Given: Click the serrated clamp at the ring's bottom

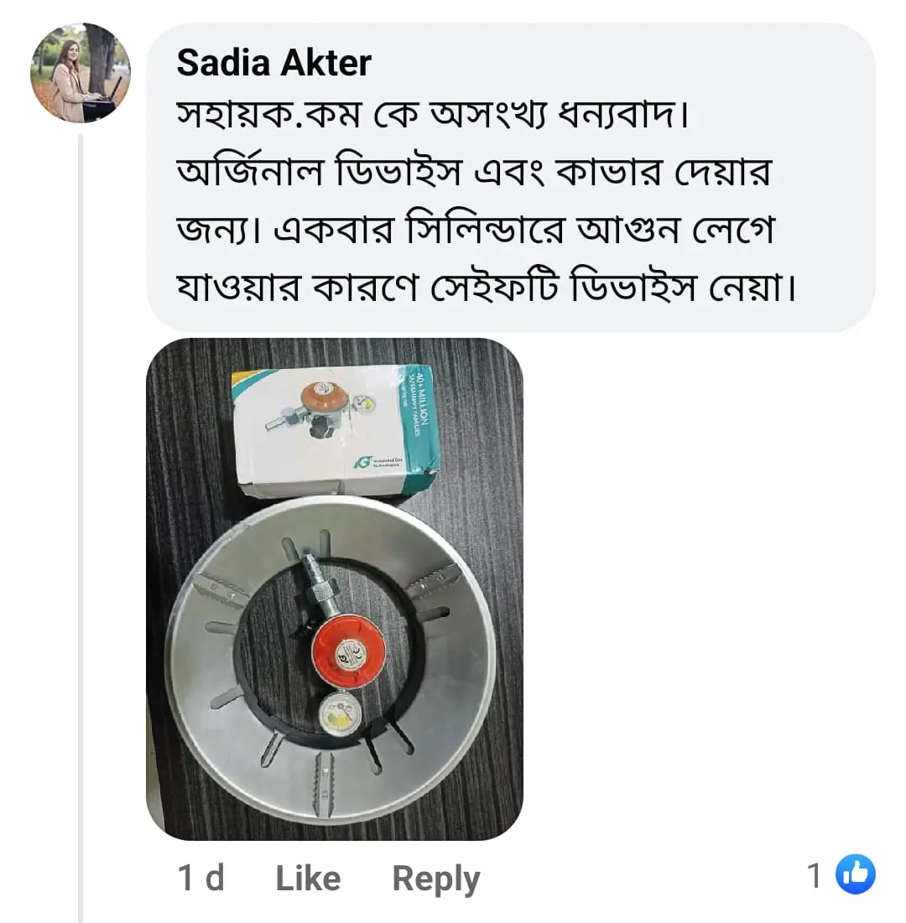Looking at the screenshot, I should tap(324, 784).
